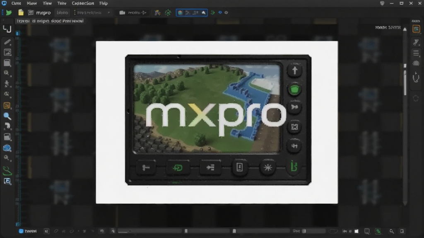Click the blue magnifier tool in left sidebar
The height and width of the screenshot is (238, 424).
click(x=7, y=116)
